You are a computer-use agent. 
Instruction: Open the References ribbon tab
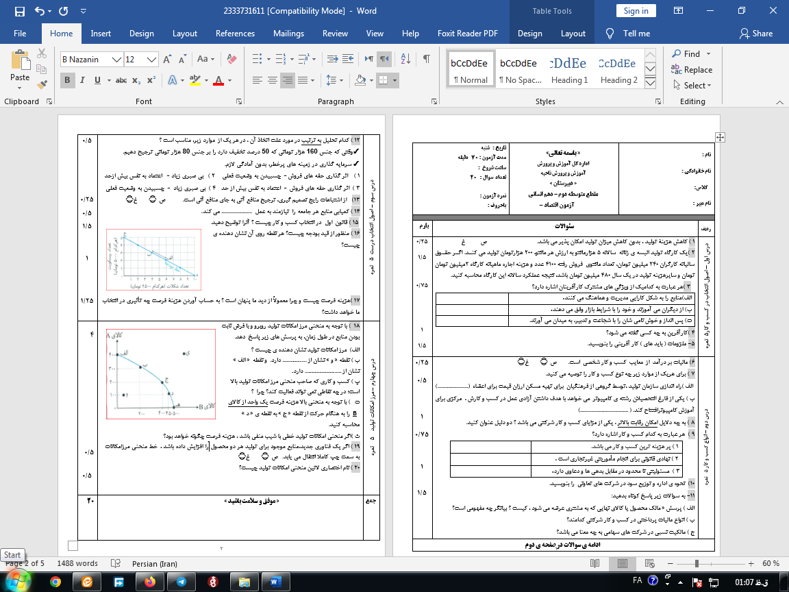[235, 34]
